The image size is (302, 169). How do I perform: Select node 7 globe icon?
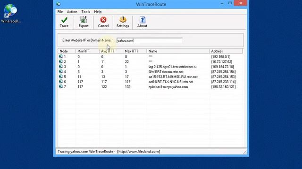[x=61, y=86]
